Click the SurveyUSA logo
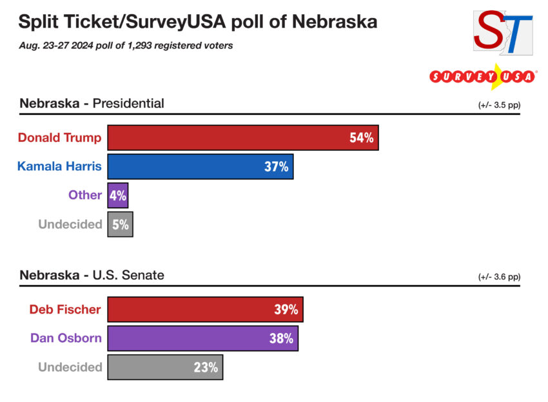The image size is (548, 402). [x=483, y=77]
